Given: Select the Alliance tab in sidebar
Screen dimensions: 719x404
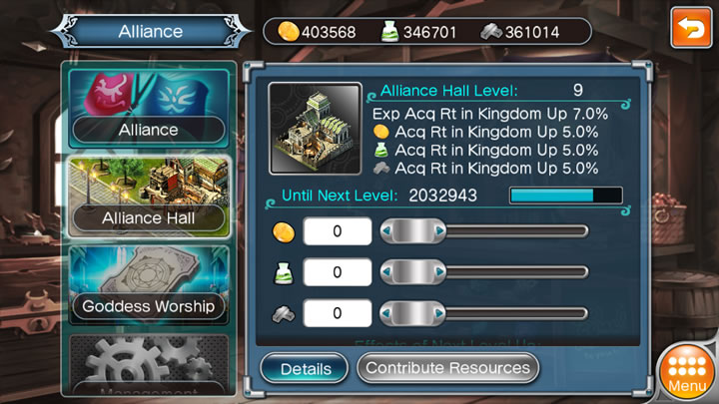Looking at the screenshot, I should (x=149, y=109).
